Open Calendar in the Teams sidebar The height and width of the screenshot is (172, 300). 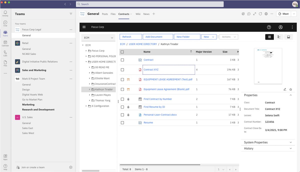5,44
